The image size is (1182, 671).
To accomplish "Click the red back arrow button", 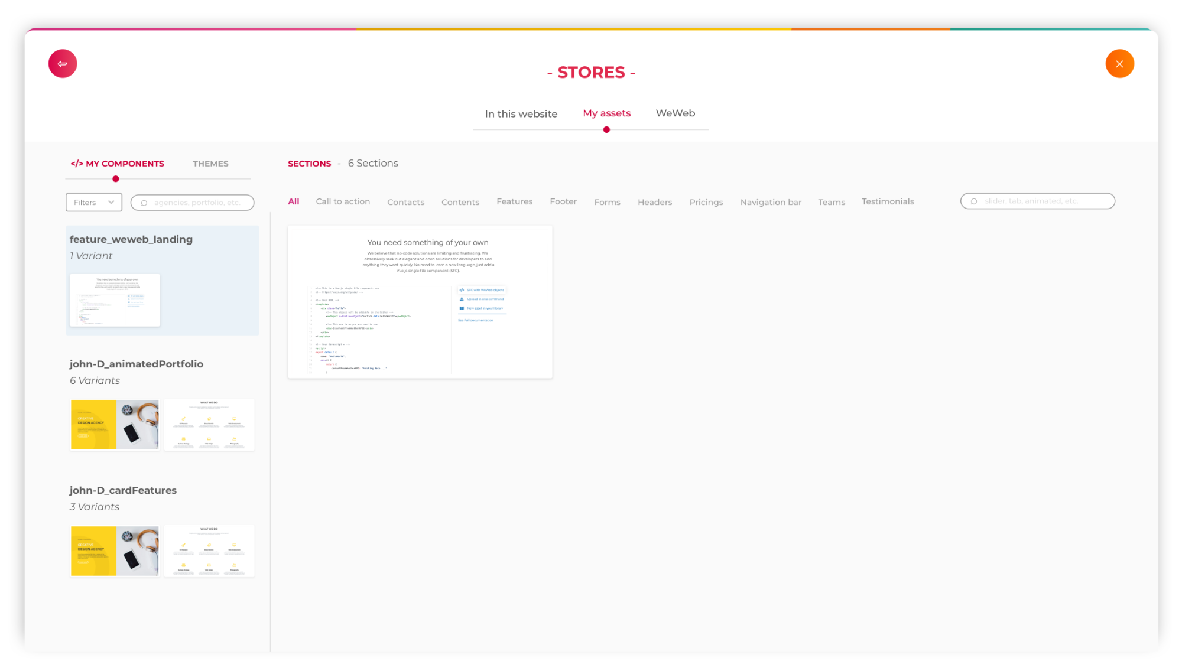I will point(63,64).
